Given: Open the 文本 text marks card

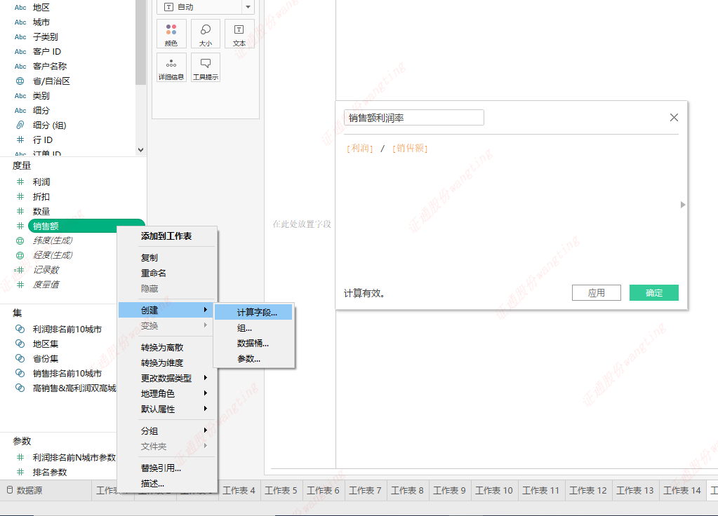Looking at the screenshot, I should pyautogui.click(x=239, y=34).
